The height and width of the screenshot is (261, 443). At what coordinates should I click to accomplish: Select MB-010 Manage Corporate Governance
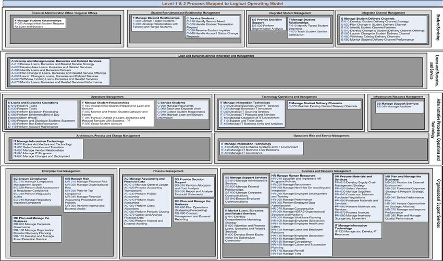[x=31, y=225]
